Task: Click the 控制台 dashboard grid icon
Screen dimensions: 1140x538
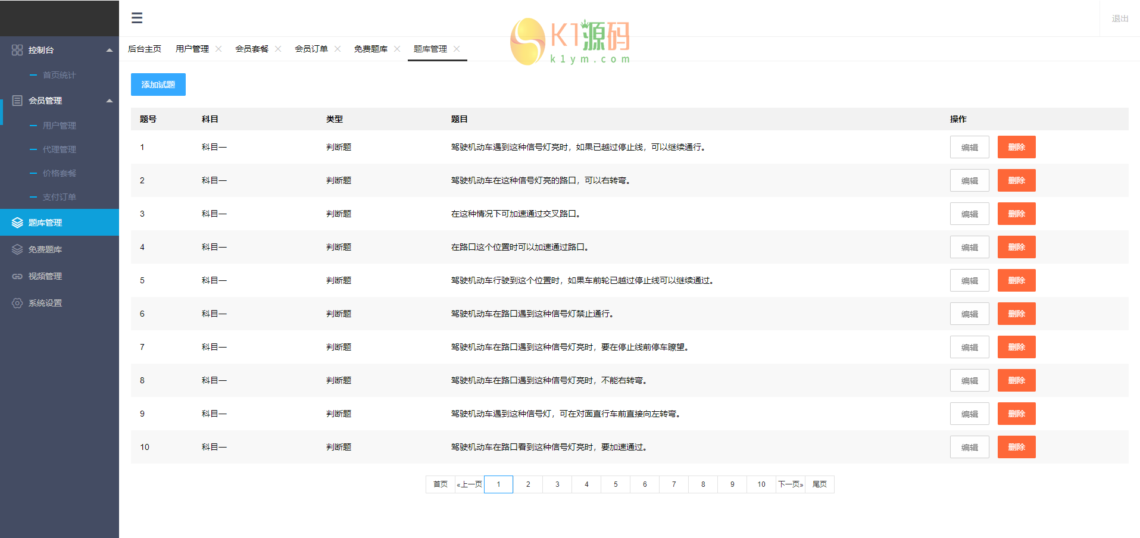Action: (x=17, y=50)
